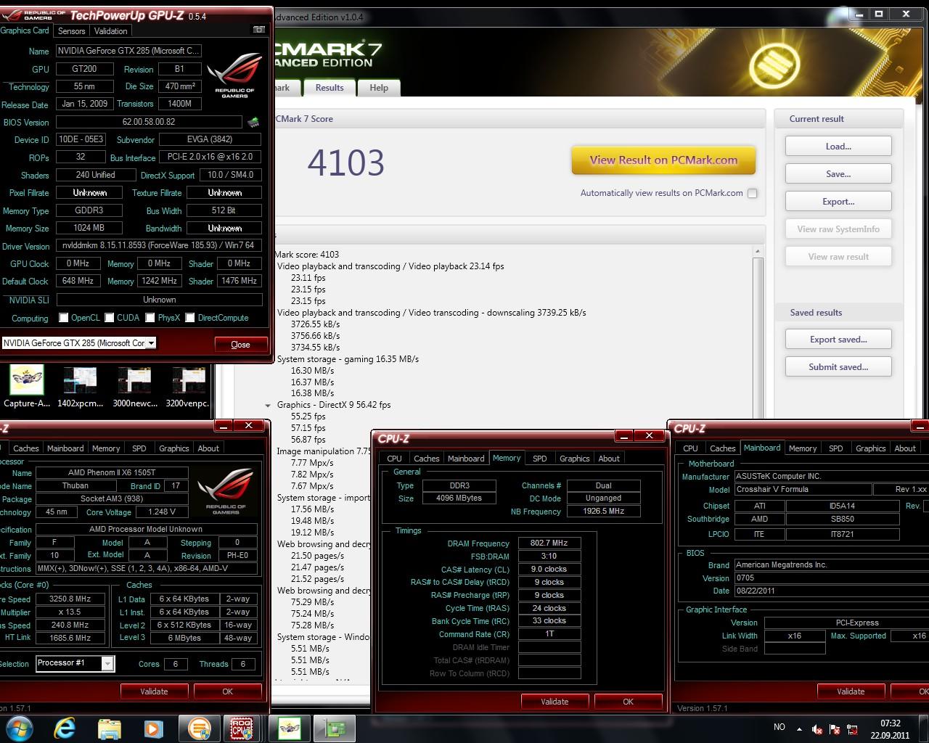Click the ROG logo in GPU-Z window

pyautogui.click(x=234, y=75)
